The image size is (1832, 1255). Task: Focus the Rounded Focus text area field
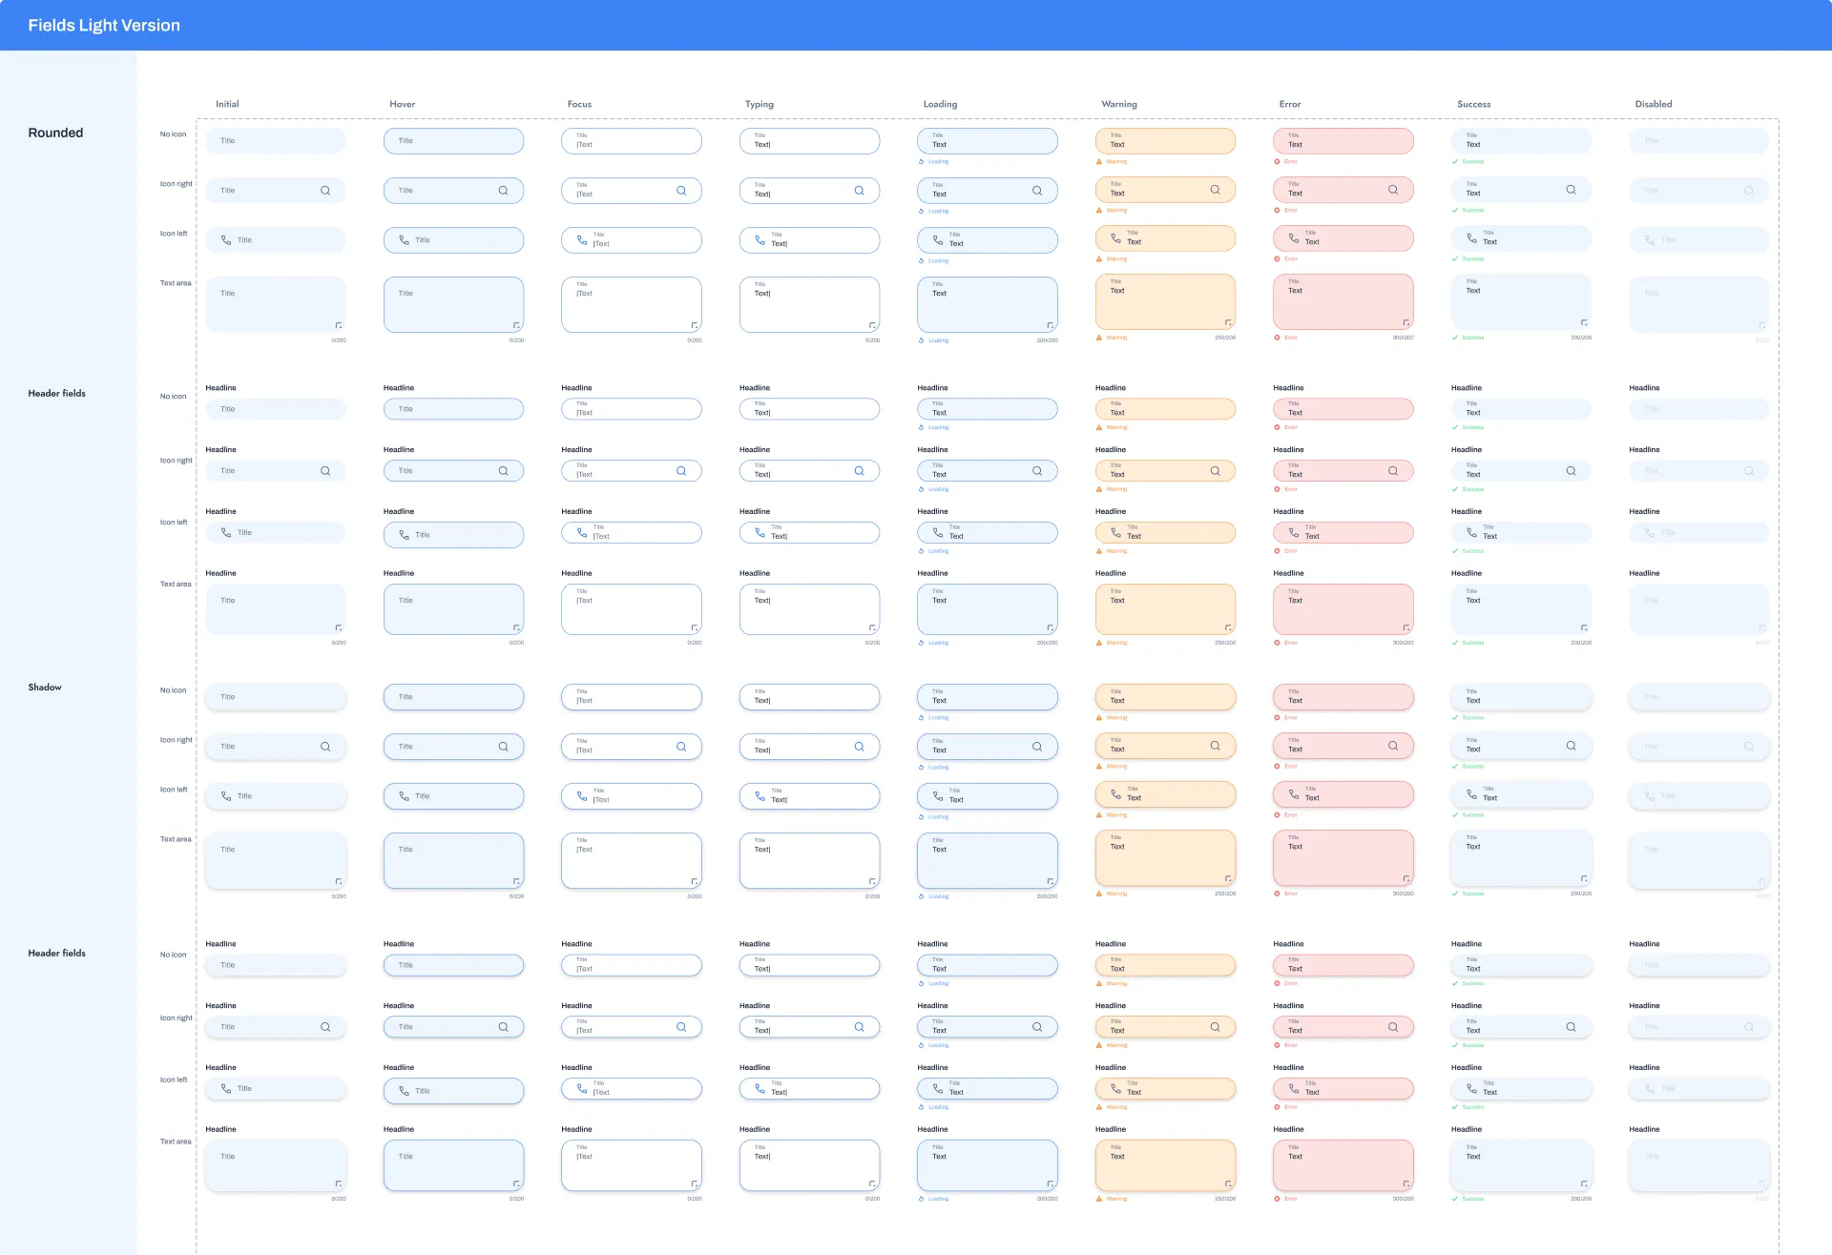point(631,304)
